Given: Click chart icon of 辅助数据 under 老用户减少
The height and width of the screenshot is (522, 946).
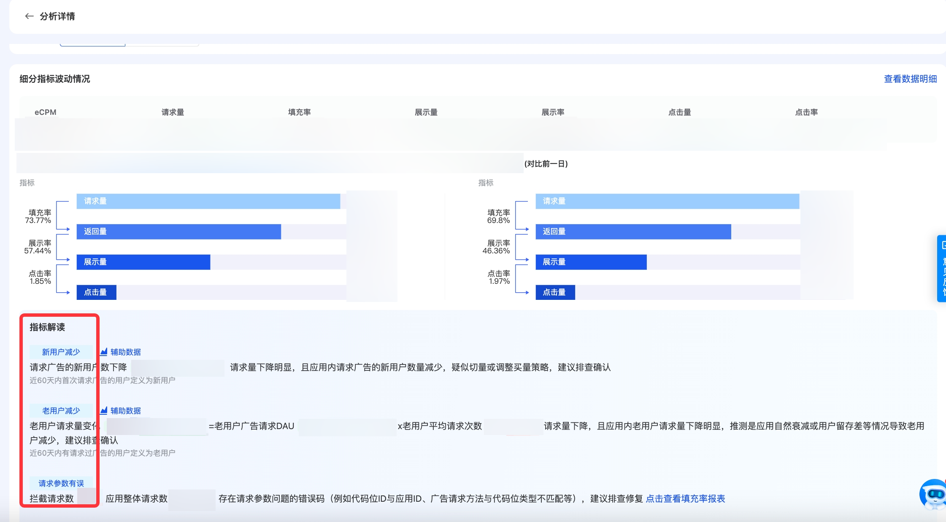Looking at the screenshot, I should pos(104,411).
